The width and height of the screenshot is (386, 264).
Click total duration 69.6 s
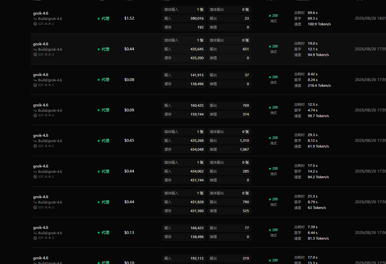tap(313, 13)
